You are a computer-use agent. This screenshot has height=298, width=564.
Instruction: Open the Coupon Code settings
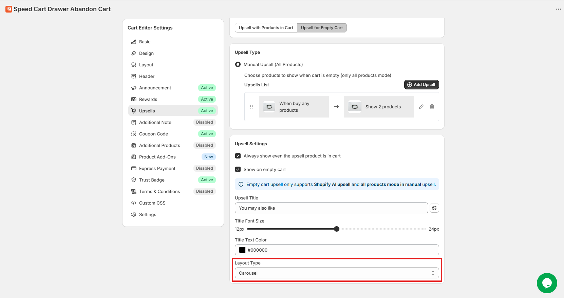point(153,134)
